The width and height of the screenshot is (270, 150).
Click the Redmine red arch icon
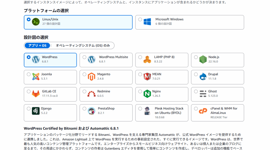[91, 94]
